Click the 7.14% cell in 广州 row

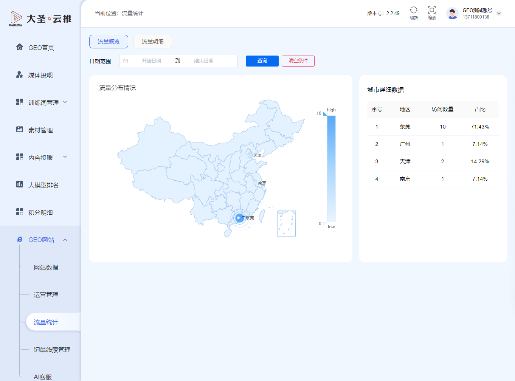pos(480,144)
